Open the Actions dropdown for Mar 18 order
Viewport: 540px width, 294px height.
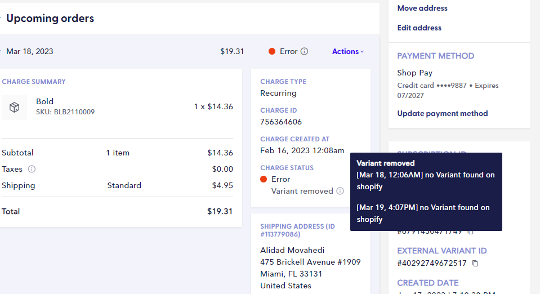tap(348, 51)
